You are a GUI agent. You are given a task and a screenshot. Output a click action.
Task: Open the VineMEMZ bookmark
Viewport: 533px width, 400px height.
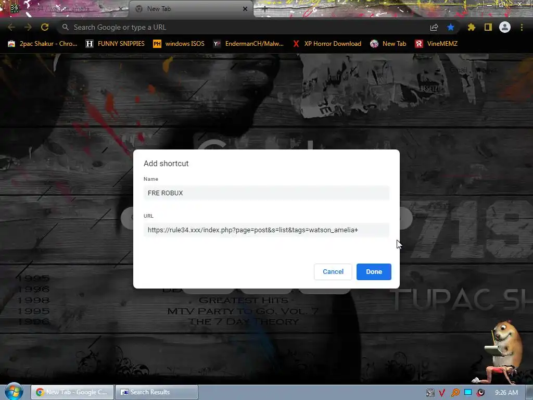[437, 44]
